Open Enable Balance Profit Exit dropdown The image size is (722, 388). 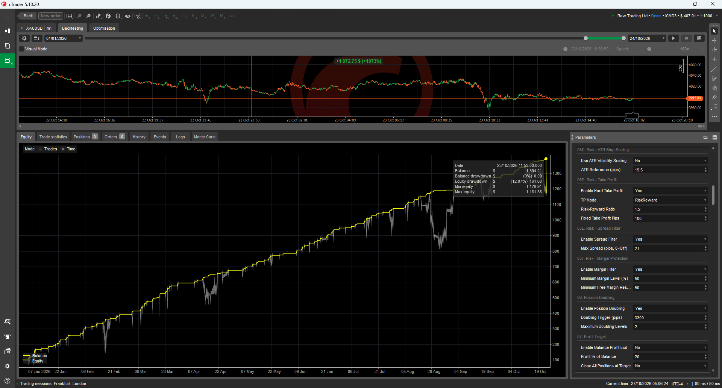(x=670, y=348)
